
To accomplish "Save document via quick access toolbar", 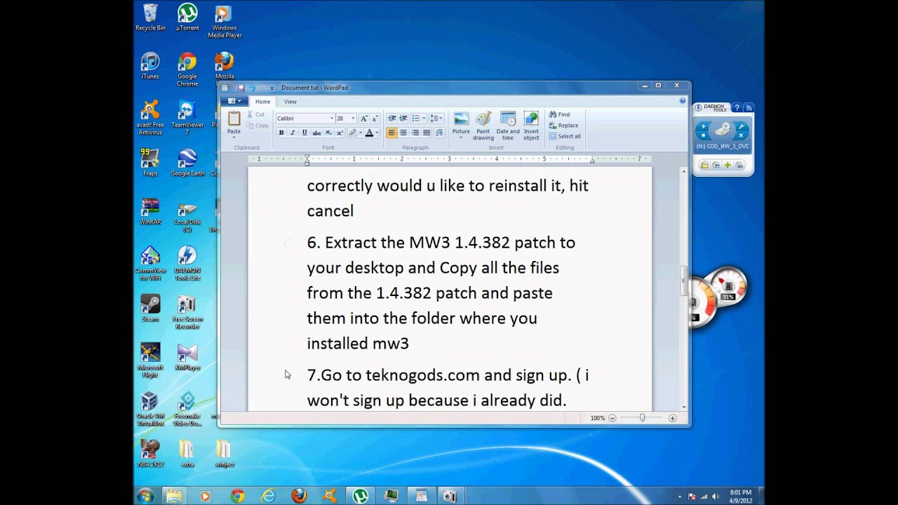I will [x=241, y=88].
